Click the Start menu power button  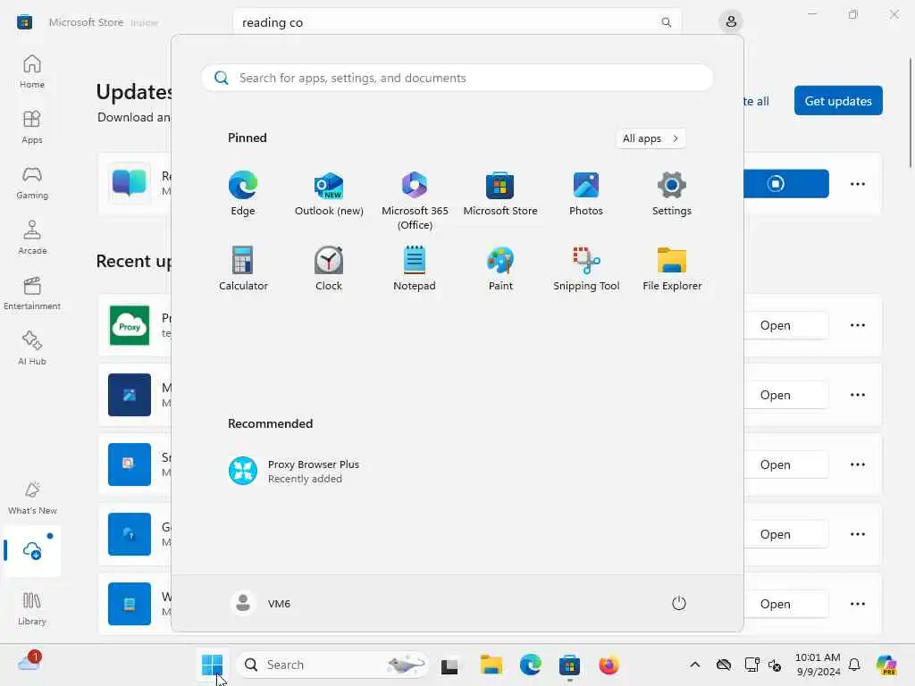click(679, 603)
